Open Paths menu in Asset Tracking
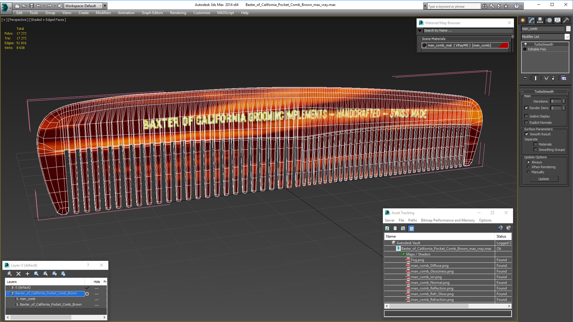Viewport: 573px width, 322px height. pyautogui.click(x=412, y=220)
